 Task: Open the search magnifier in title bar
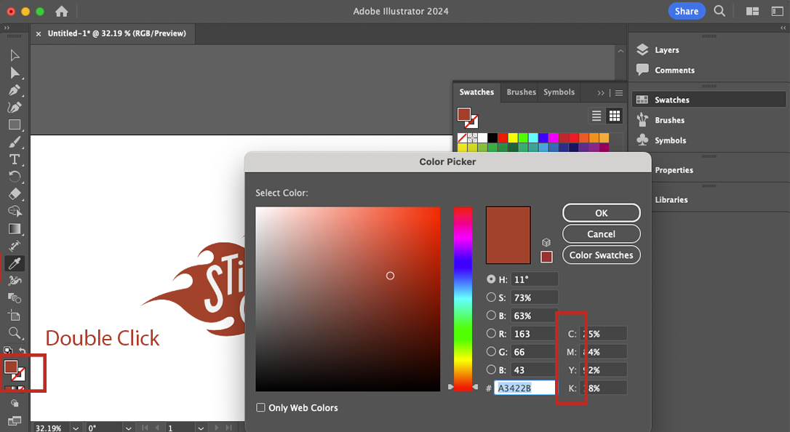[x=719, y=11]
